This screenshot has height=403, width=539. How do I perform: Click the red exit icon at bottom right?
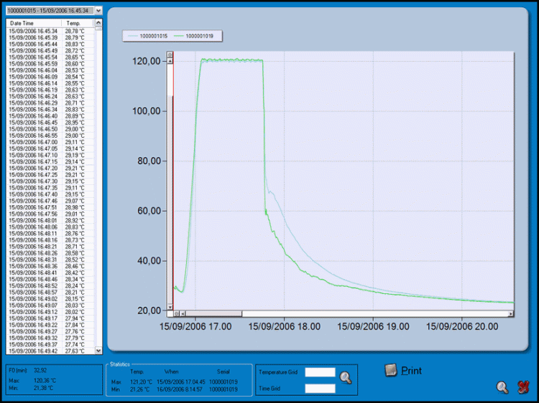tap(523, 387)
